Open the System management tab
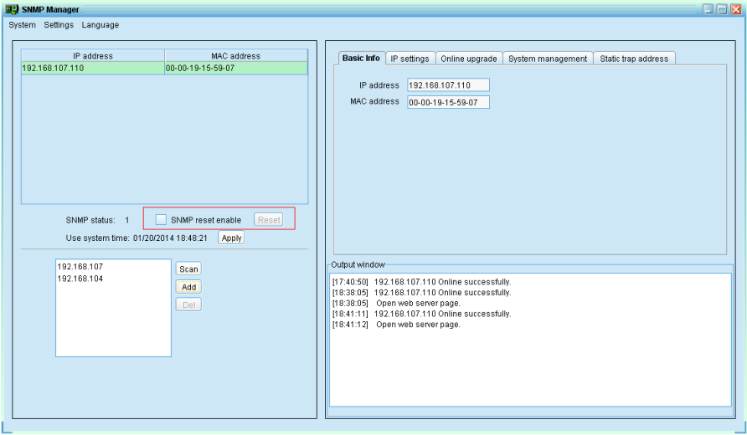747x435 pixels. (x=548, y=59)
